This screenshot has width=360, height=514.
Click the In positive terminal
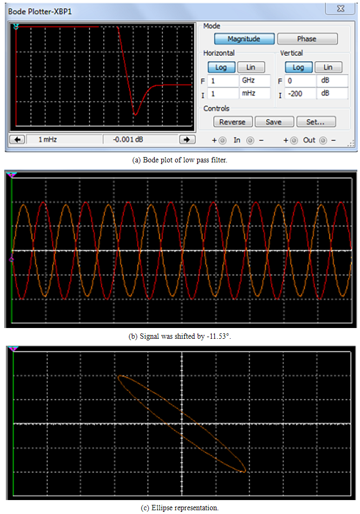[222, 140]
